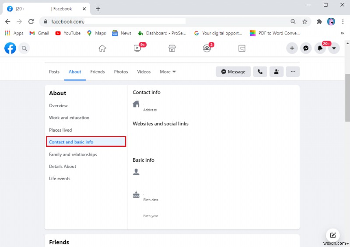Open the Dashboard - ProSe... bookmark
Screen dimensions: 350x247
coord(162,33)
